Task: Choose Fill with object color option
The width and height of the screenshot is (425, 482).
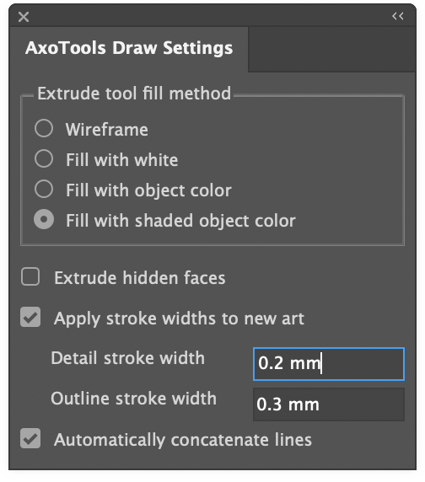Action: click(x=44, y=189)
